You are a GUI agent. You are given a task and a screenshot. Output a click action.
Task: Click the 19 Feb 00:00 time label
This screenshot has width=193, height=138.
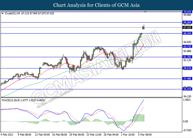(77, 135)
